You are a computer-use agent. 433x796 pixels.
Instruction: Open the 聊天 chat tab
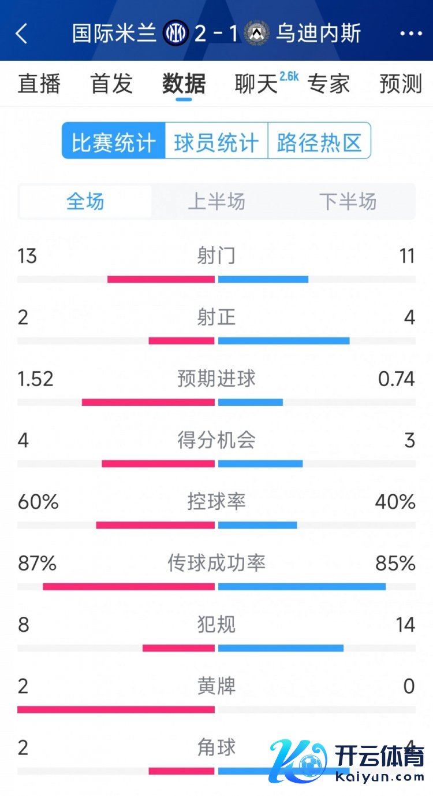tap(256, 84)
